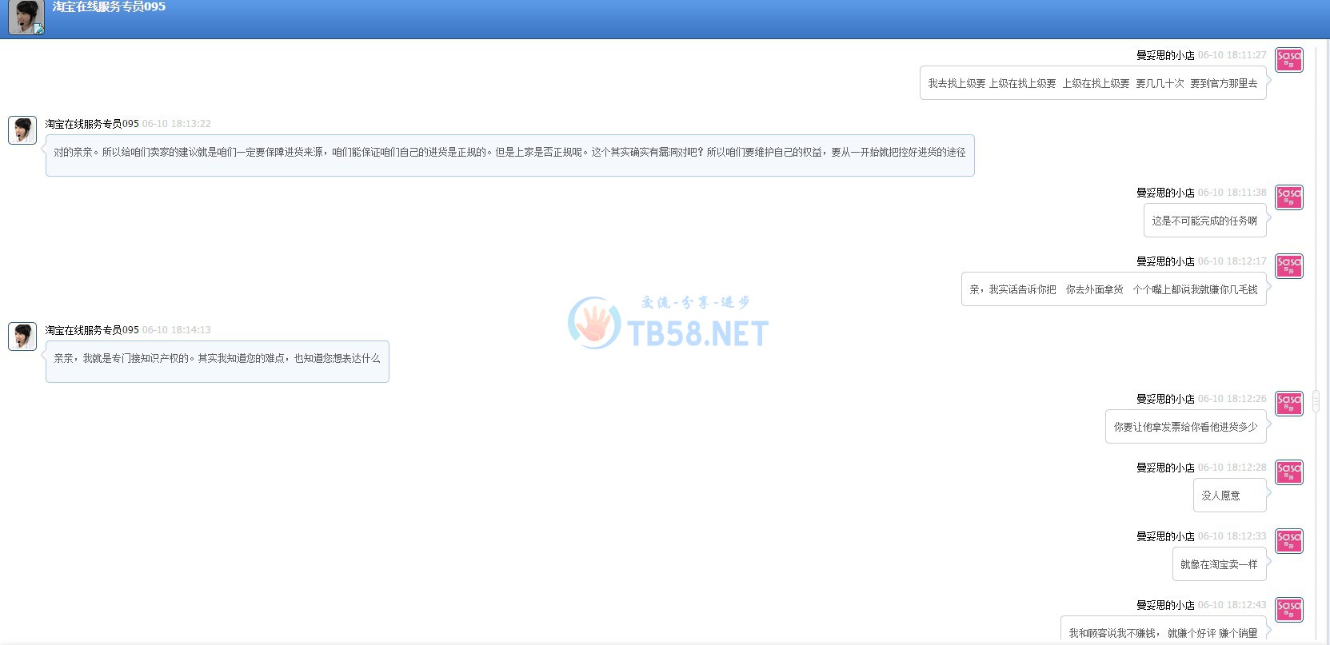Click the agent name 淘宝在线服务专员095 at 18:13:22
1330x645 pixels.
click(92, 124)
